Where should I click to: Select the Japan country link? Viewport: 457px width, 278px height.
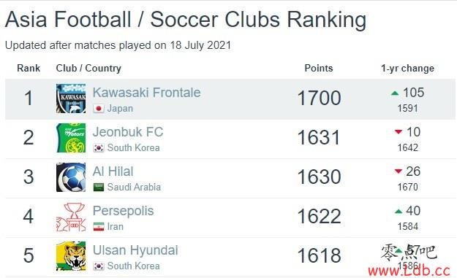coord(120,109)
